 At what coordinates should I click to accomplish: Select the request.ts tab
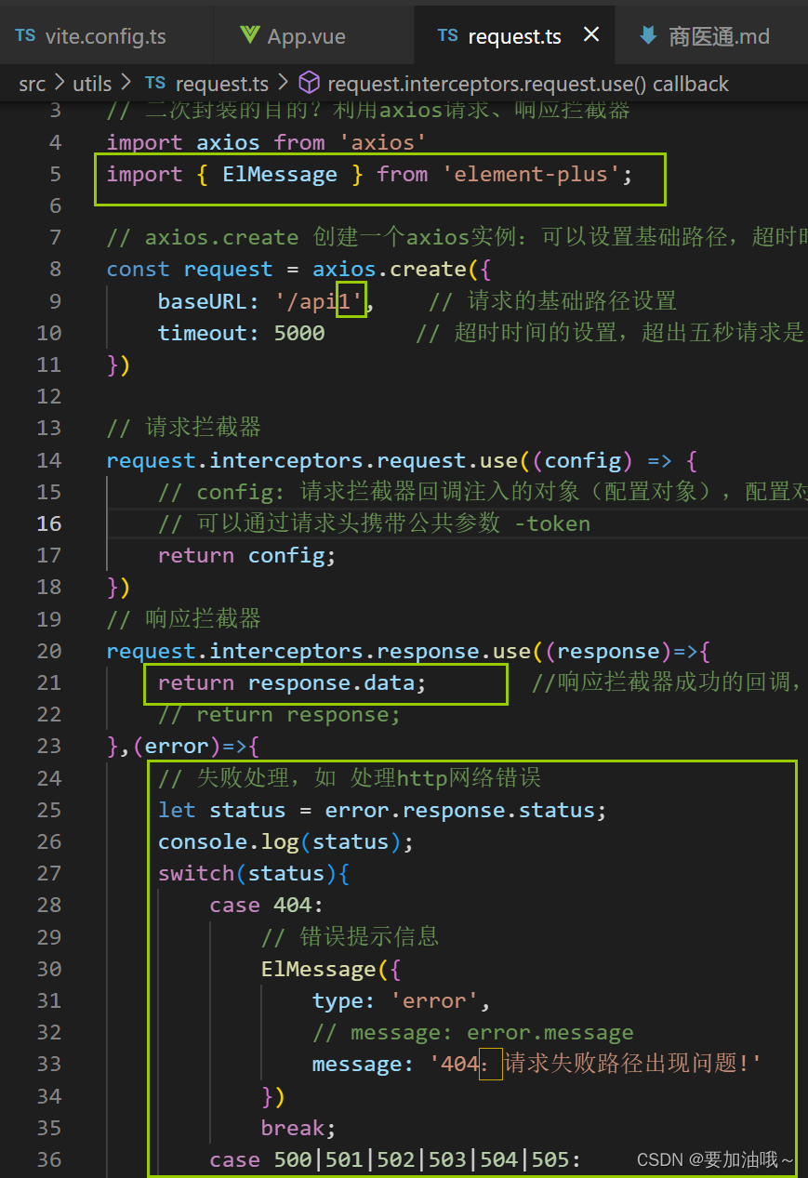point(514,36)
